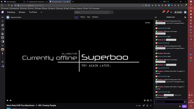The image size is (194, 109).
Task: Enter fullscreen video mode
Action: [x=151, y=101]
